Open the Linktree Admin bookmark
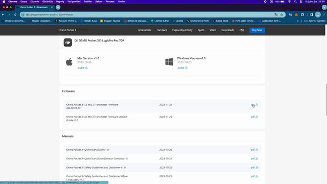Viewport: 327px width, 184px height. click(x=160, y=21)
